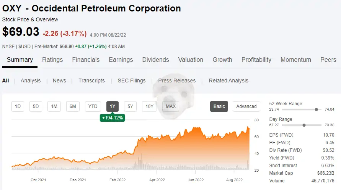This screenshot has height=190, width=341.
Task: Select the YTD chart range
Action: (x=93, y=106)
